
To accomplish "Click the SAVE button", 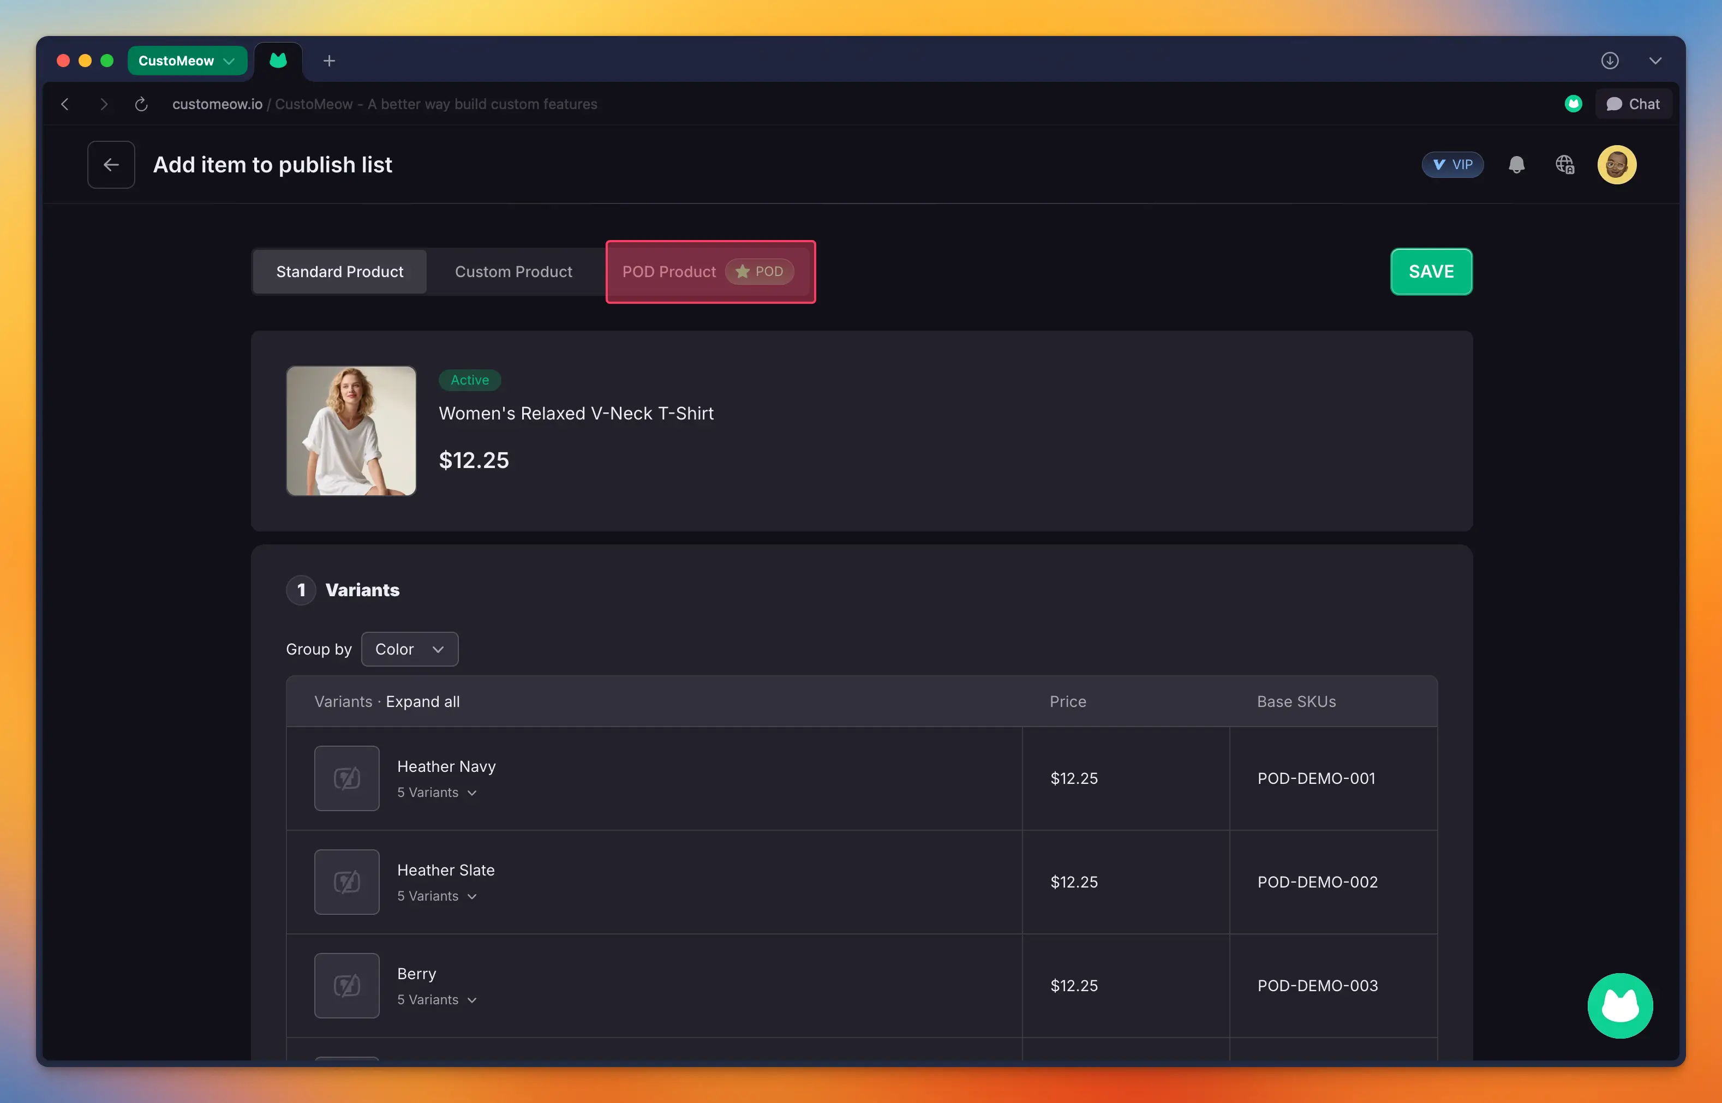I will (1431, 272).
